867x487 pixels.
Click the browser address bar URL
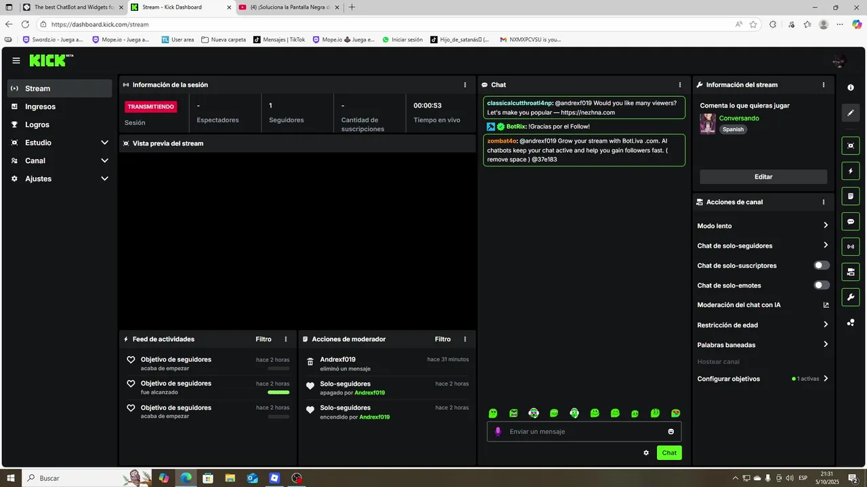100,24
